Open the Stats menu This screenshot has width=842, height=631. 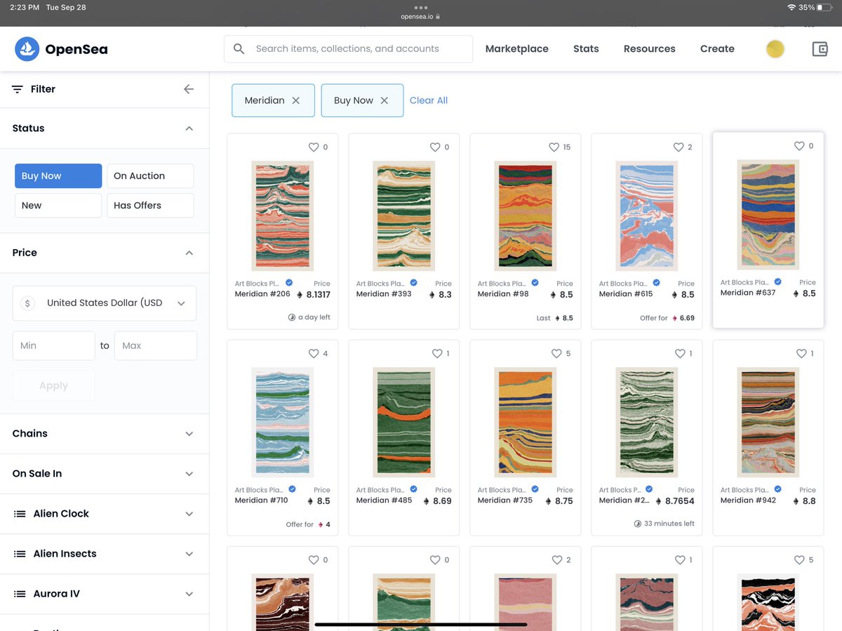586,49
